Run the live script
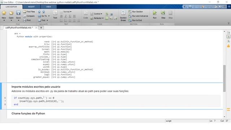Viewport: 231px width, 130px height. (155, 14)
